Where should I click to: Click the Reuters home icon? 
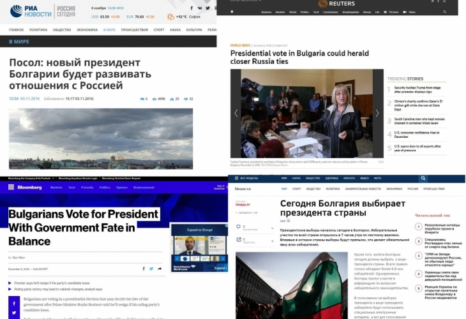click(232, 12)
